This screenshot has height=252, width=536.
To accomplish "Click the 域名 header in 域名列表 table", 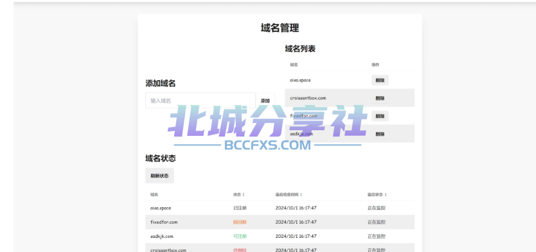I will 294,65.
